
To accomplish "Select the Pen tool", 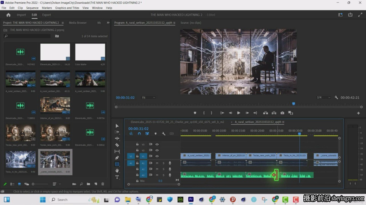I will tap(117, 158).
